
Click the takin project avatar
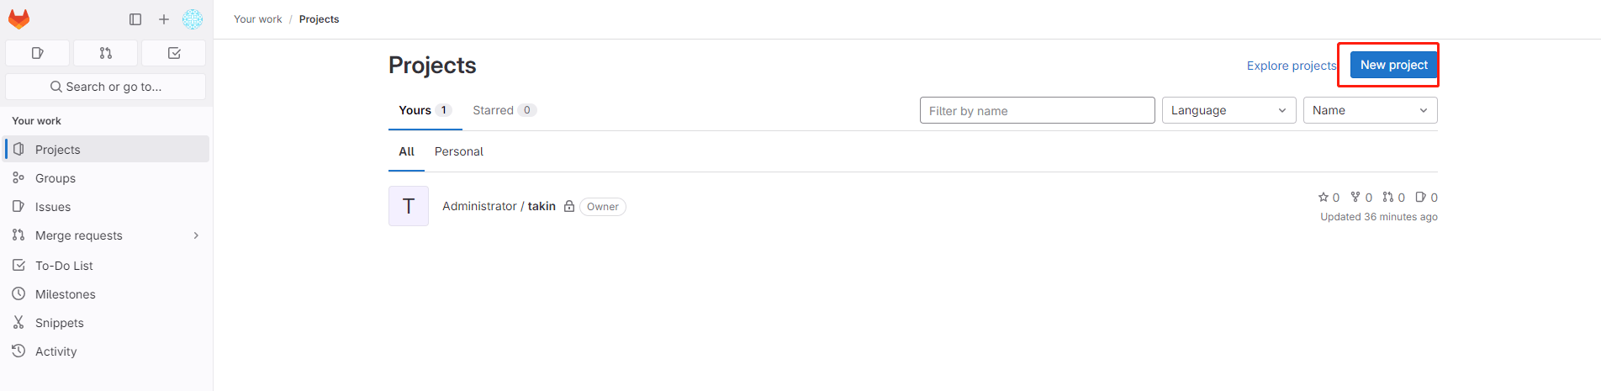coord(409,206)
